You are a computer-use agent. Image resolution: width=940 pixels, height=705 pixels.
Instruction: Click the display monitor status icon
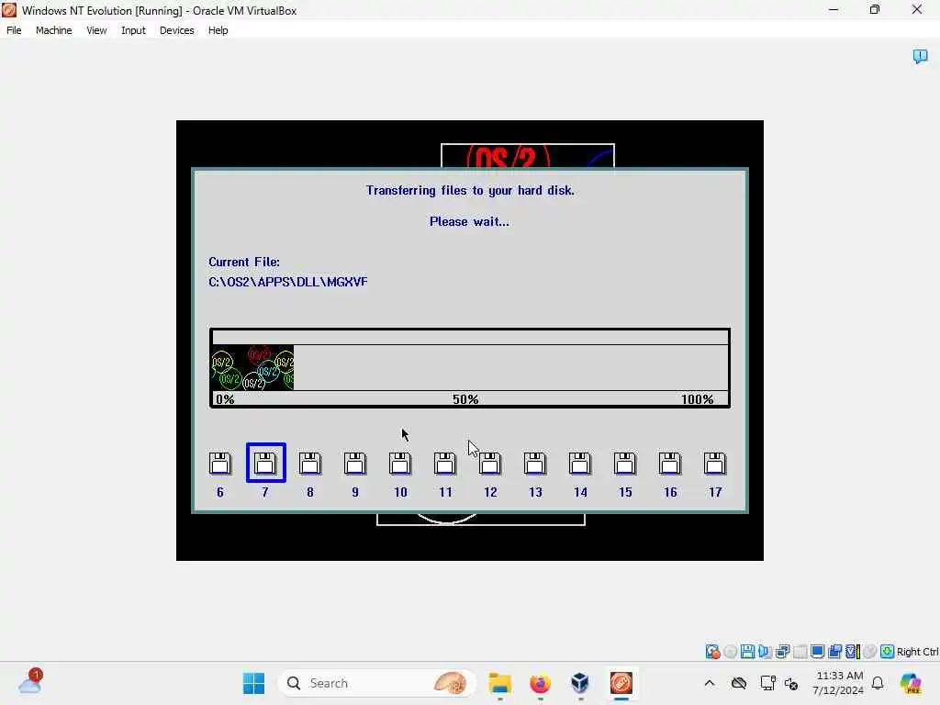tap(818, 652)
